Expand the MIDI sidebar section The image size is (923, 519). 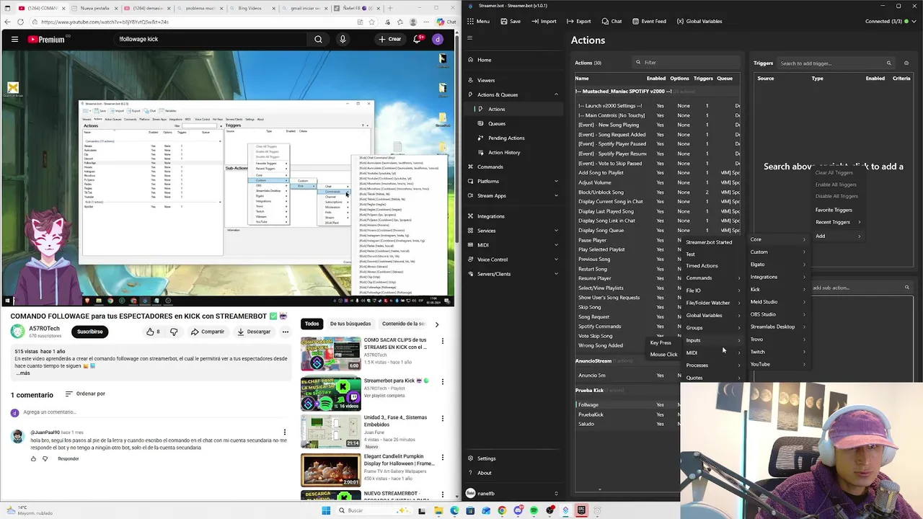pyautogui.click(x=556, y=245)
